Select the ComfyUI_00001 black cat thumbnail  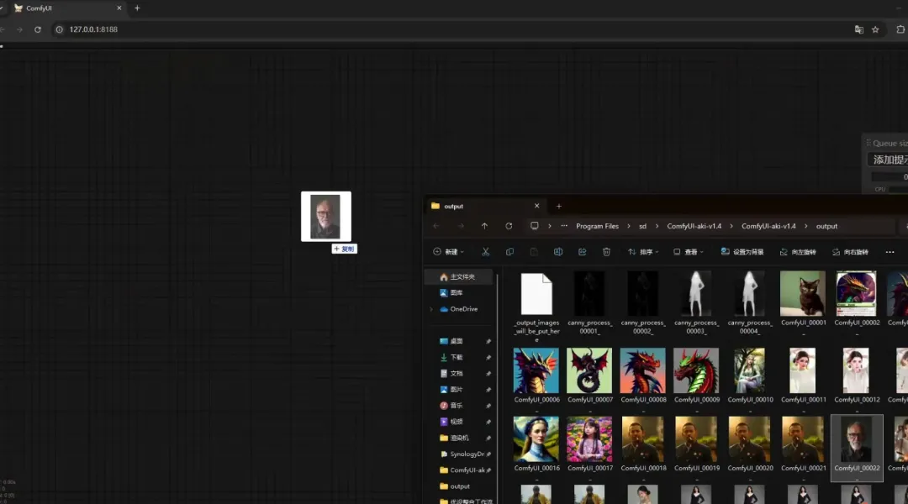point(803,301)
